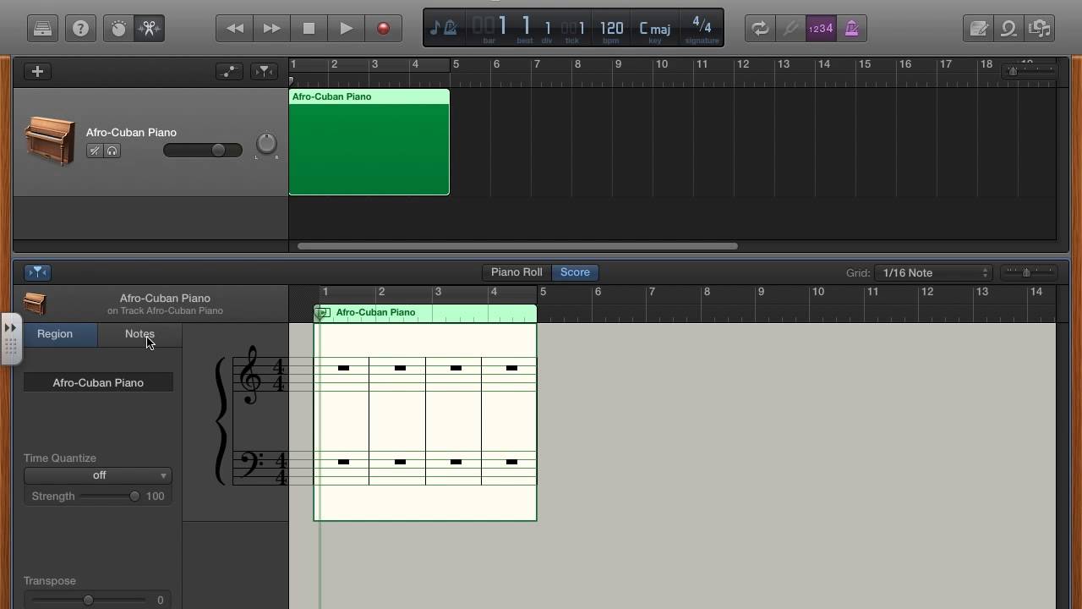The height and width of the screenshot is (609, 1082).
Task: Click the Afro-Cuban Piano region name field
Action: 98,383
